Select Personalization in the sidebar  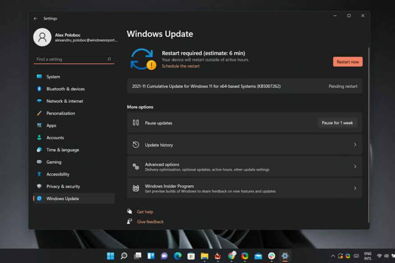(x=61, y=113)
